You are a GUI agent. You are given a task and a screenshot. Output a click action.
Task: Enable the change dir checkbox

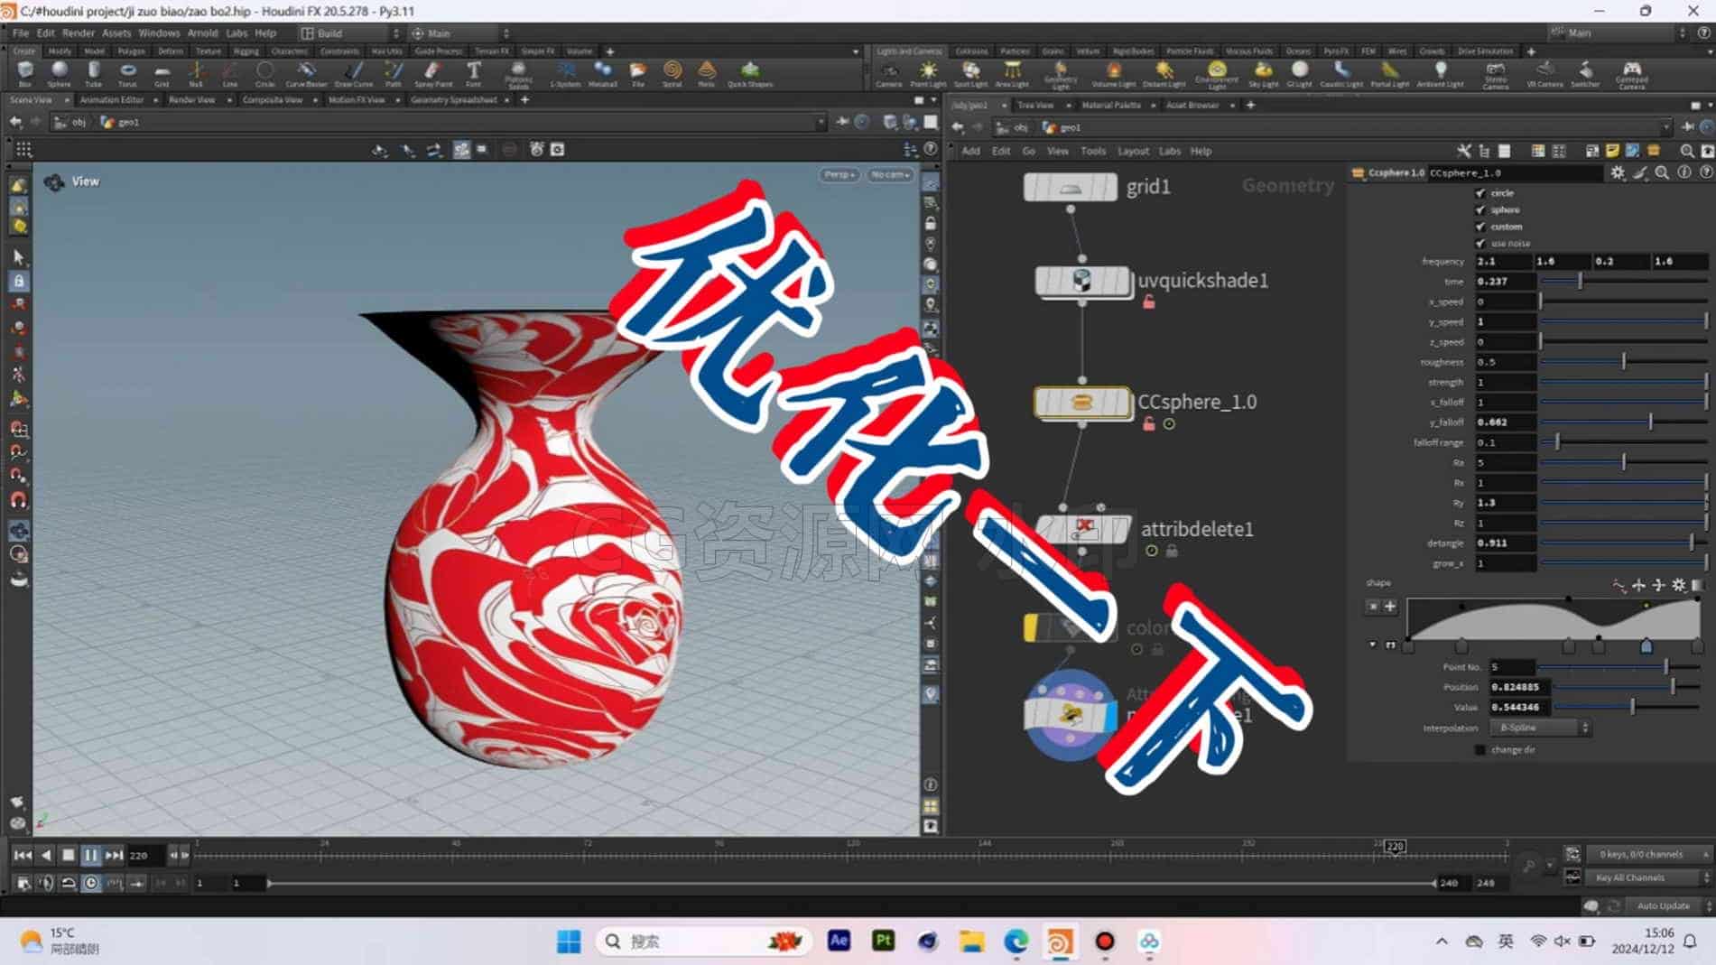coord(1480,750)
